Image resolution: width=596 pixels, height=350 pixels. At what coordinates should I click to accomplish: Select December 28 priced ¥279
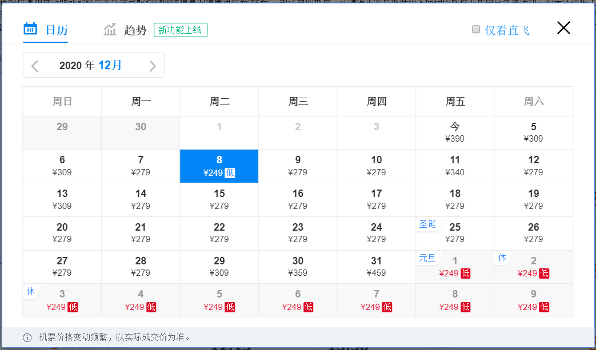pos(141,267)
